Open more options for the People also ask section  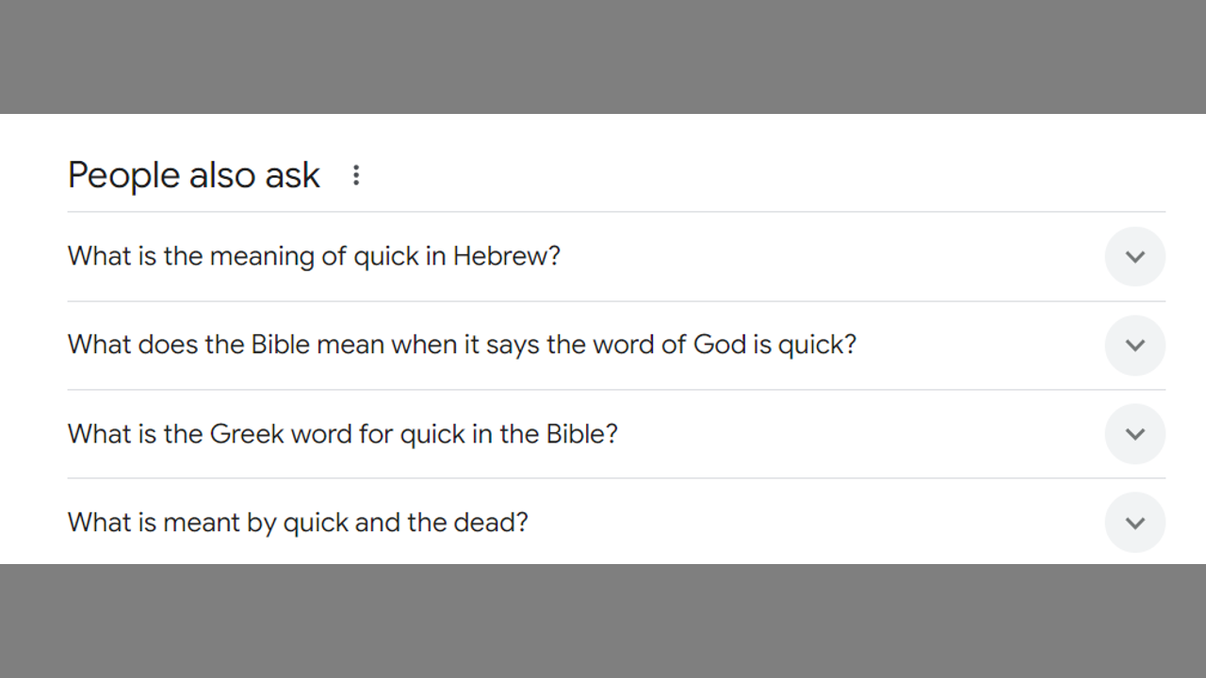[356, 175]
